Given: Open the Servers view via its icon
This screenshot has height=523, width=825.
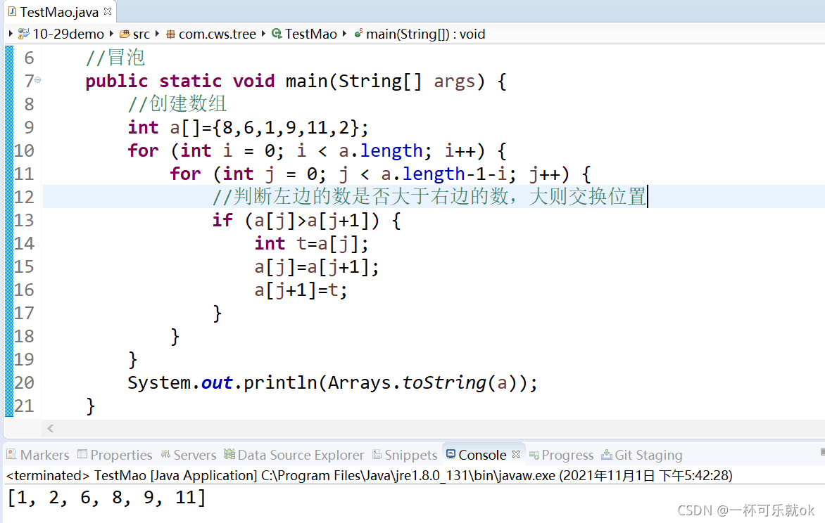Looking at the screenshot, I should 165,453.
